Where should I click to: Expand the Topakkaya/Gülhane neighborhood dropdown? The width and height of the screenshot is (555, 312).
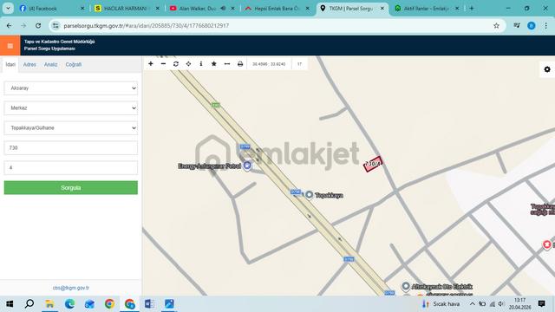tap(71, 127)
